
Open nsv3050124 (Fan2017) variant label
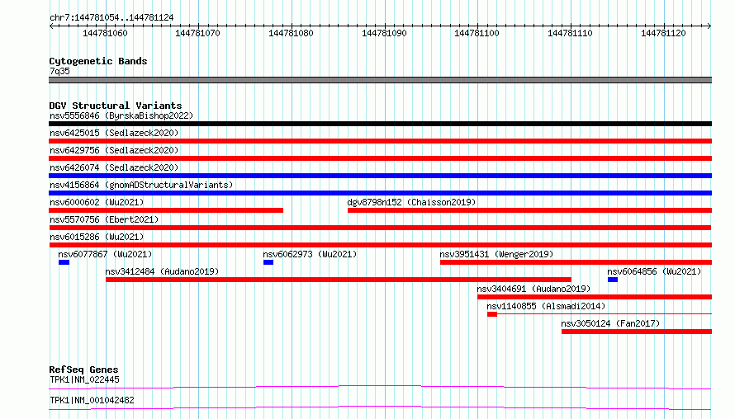[610, 323]
